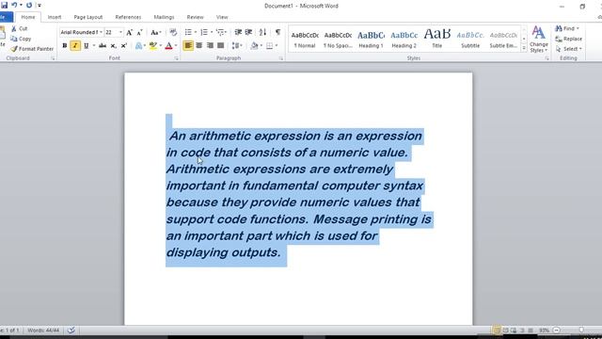Open font color dropdown arrow
The height and width of the screenshot is (339, 602).
(176, 46)
